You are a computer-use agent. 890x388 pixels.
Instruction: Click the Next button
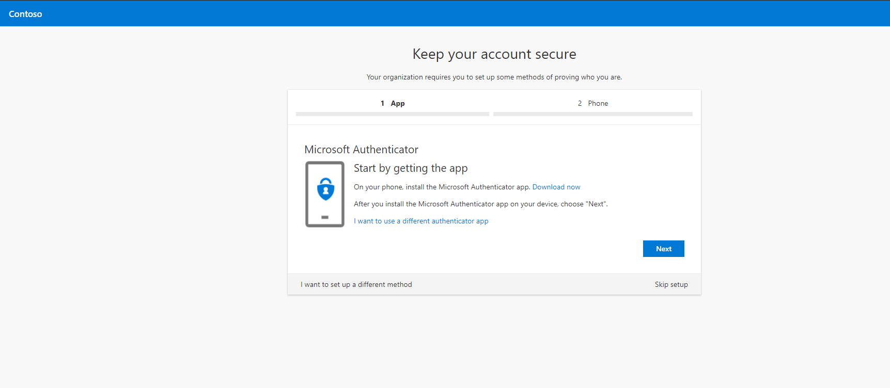tap(663, 249)
